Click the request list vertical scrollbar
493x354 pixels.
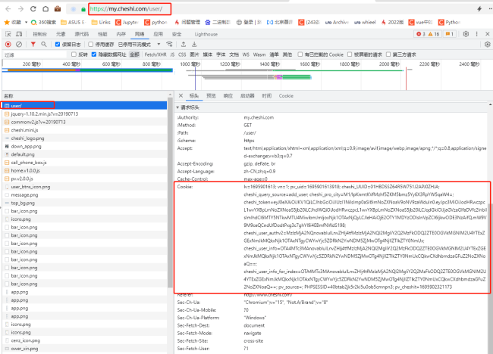[x=170, y=192]
